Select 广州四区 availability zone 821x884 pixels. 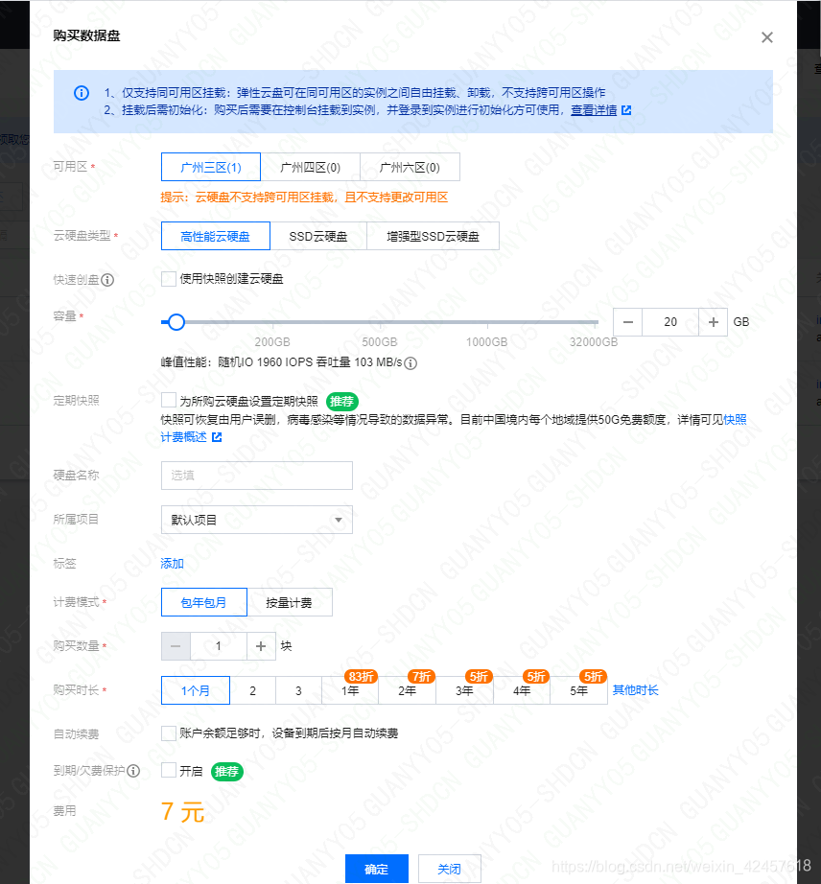coord(310,166)
